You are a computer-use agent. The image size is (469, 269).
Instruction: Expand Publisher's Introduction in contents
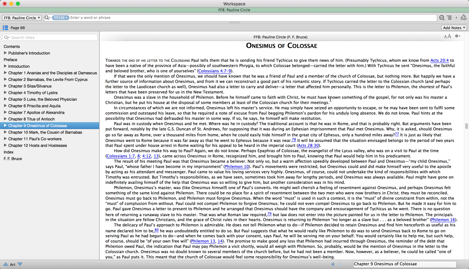click(x=5, y=53)
